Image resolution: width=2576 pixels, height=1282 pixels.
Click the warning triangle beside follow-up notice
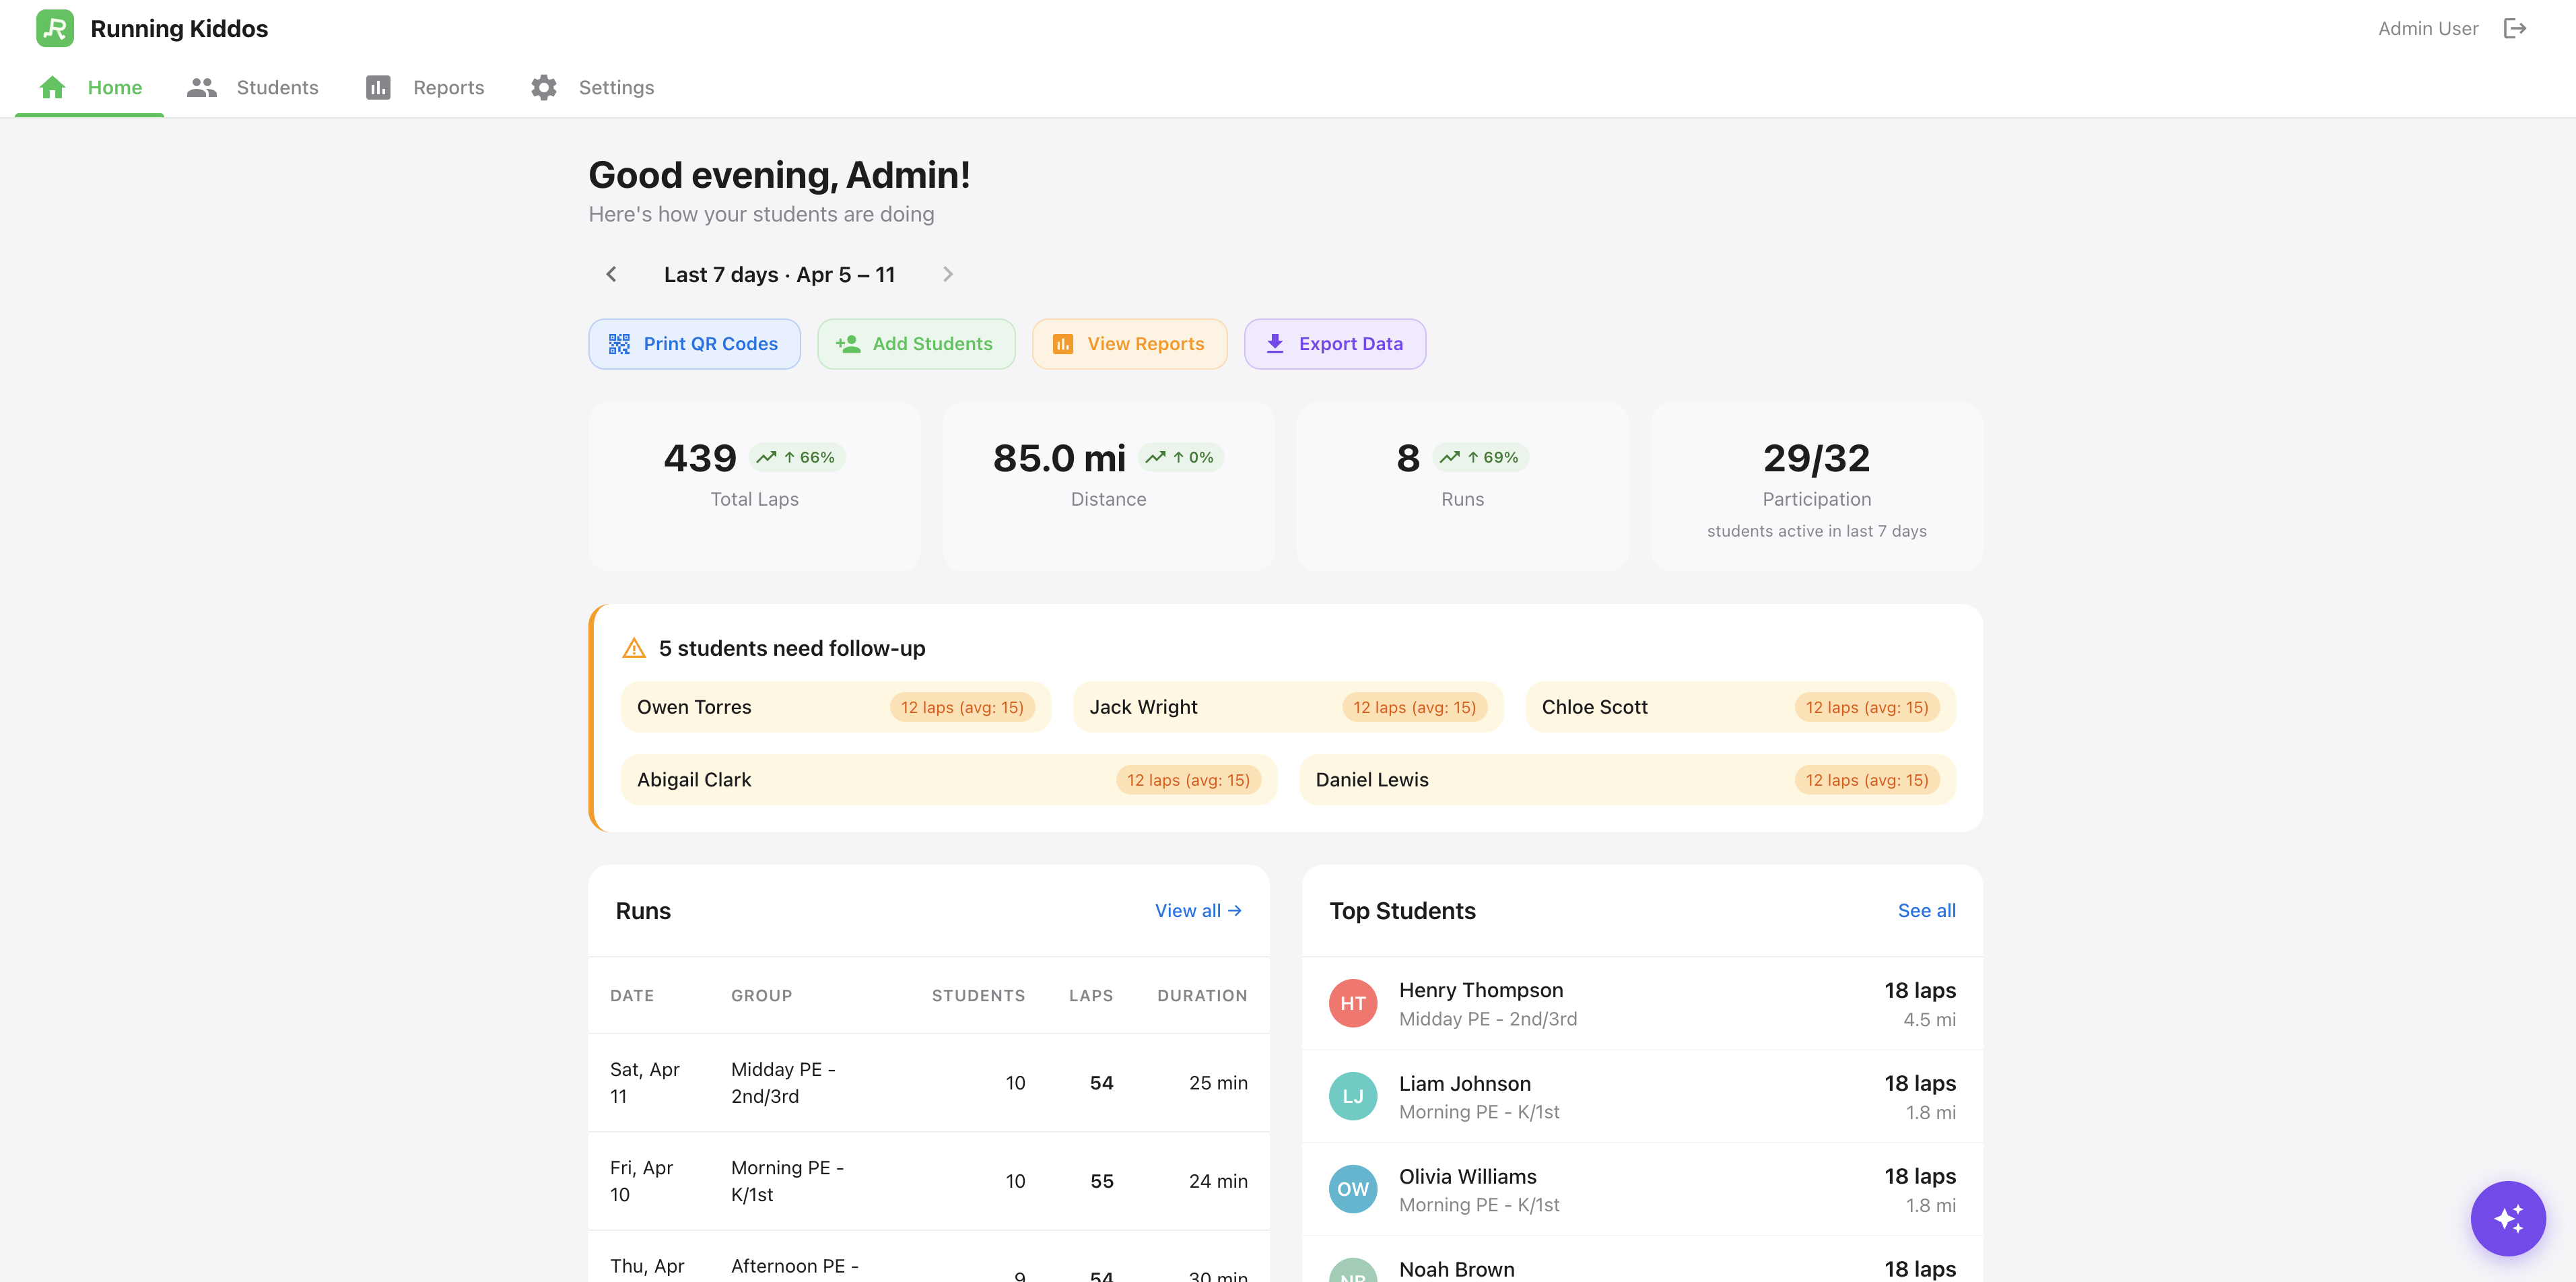[x=634, y=647]
